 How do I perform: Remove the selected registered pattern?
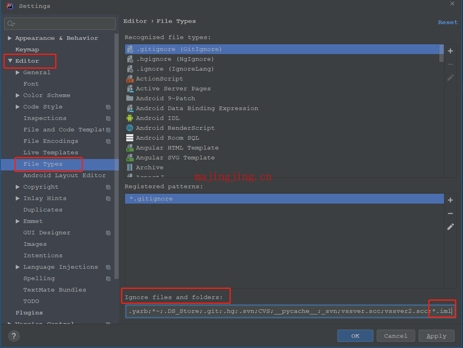click(450, 213)
